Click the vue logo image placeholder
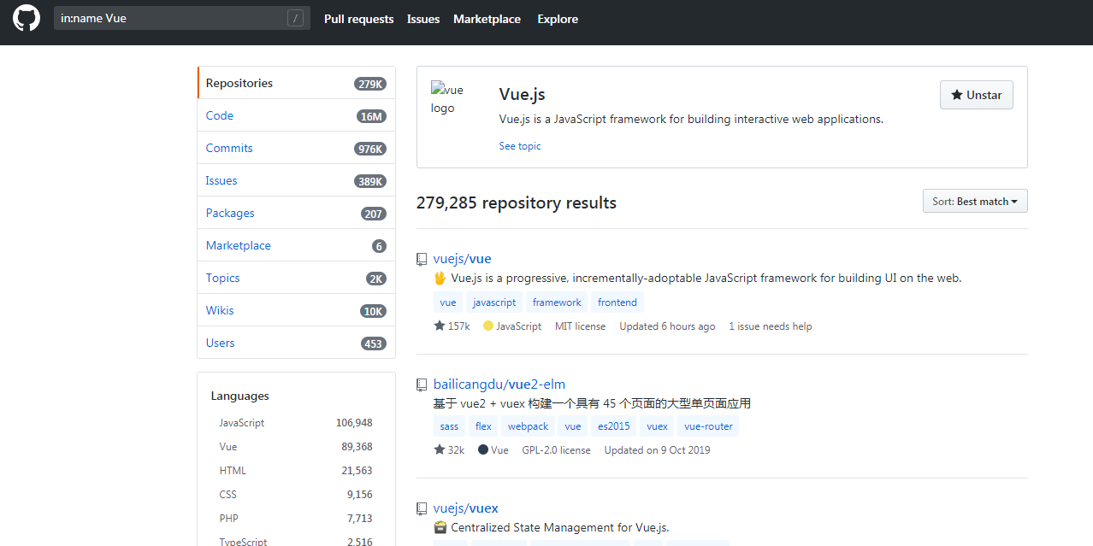Viewport: 1093px width, 546px height. [447, 98]
